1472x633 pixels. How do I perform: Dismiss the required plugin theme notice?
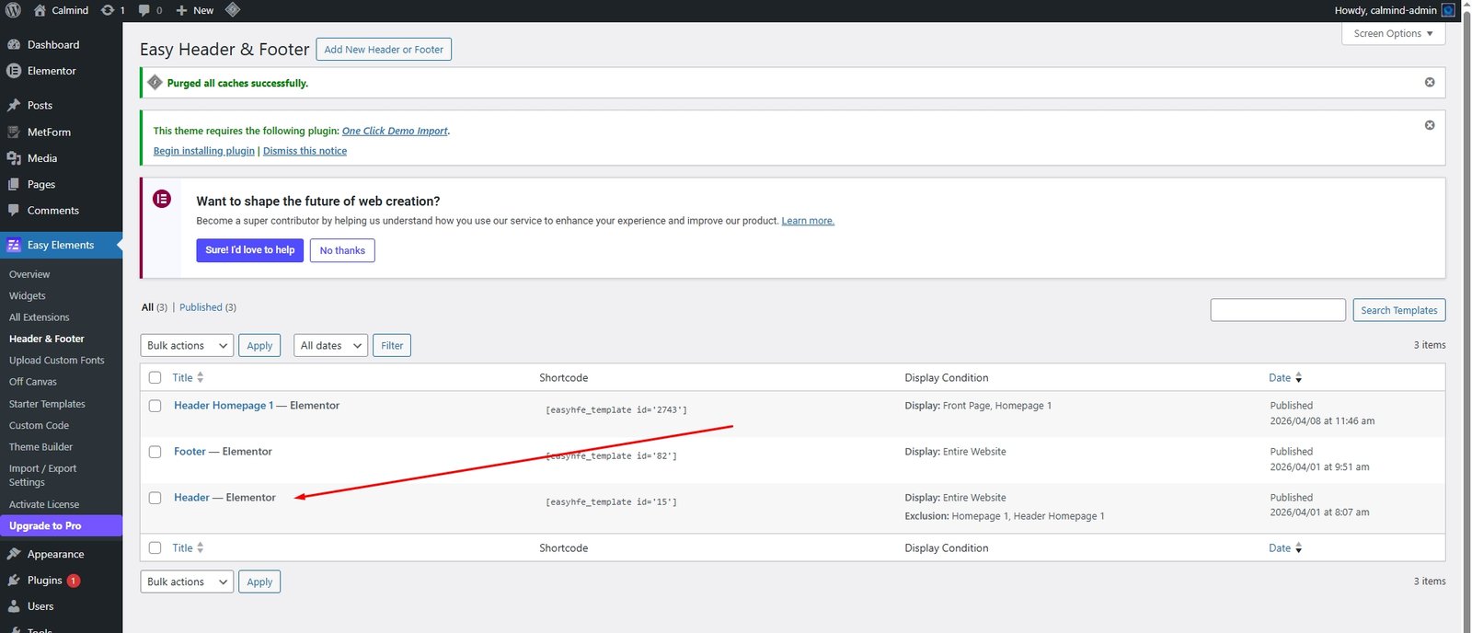(1430, 125)
